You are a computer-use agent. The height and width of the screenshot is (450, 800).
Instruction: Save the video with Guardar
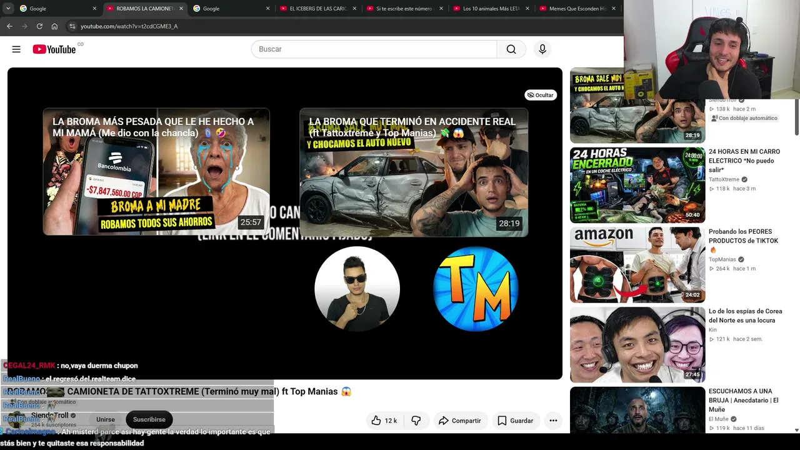coord(515,421)
